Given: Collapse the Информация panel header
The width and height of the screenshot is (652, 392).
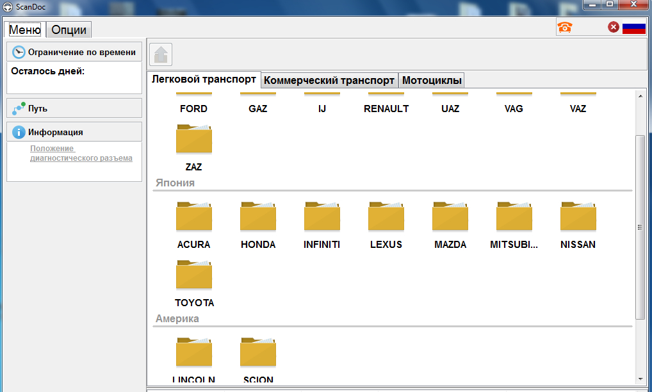Looking at the screenshot, I should pos(74,132).
